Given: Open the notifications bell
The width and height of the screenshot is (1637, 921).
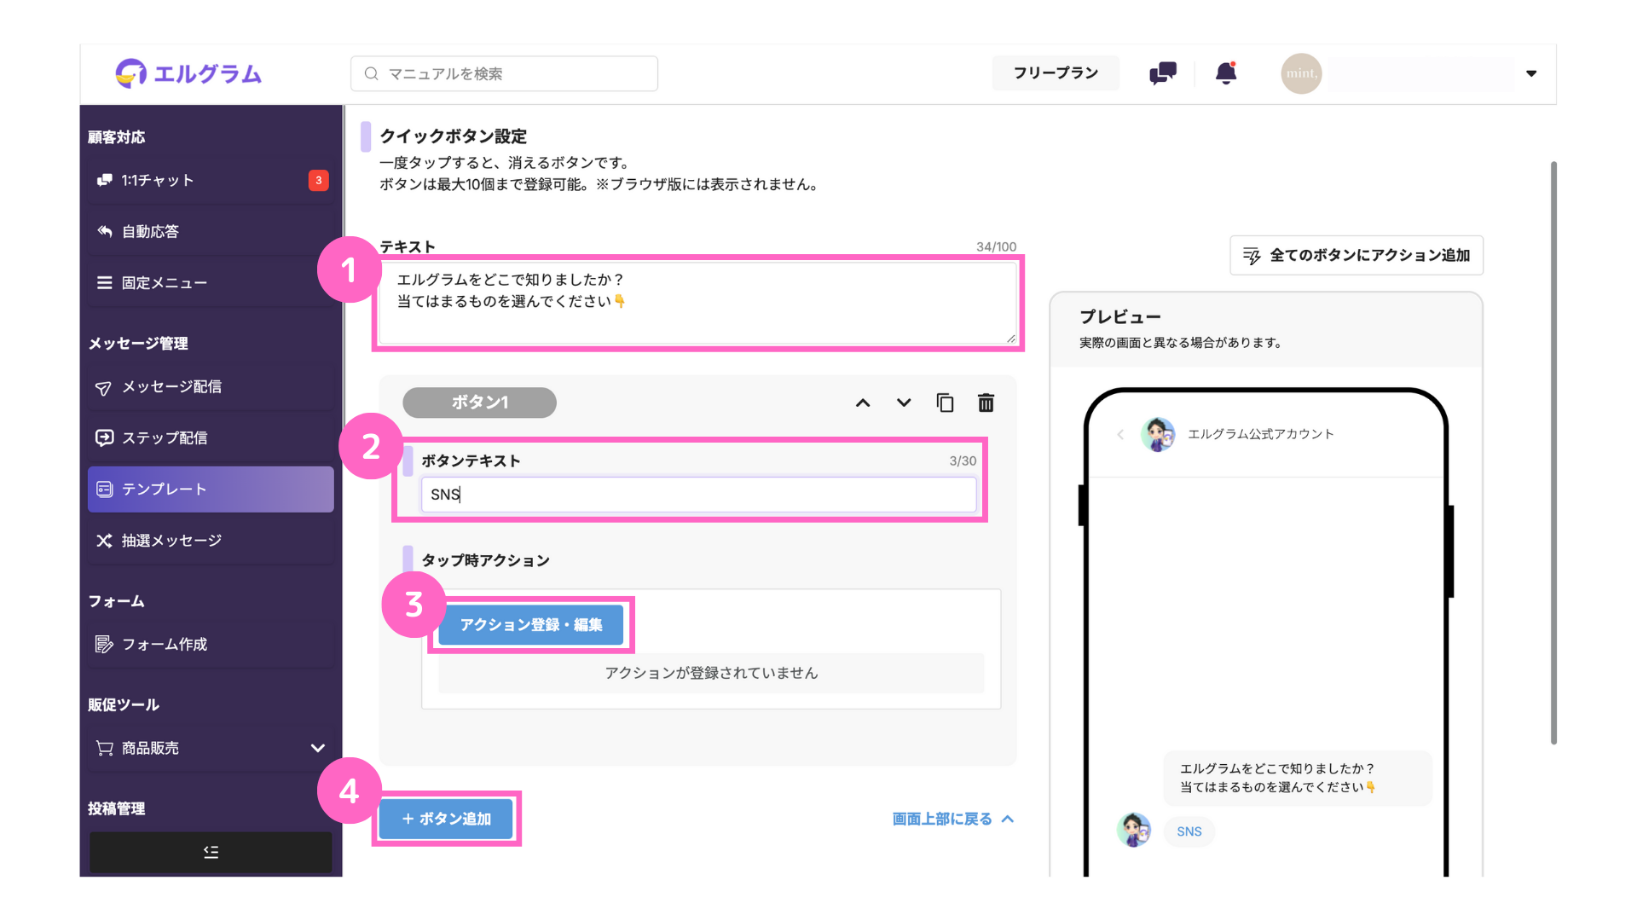Looking at the screenshot, I should point(1226,73).
